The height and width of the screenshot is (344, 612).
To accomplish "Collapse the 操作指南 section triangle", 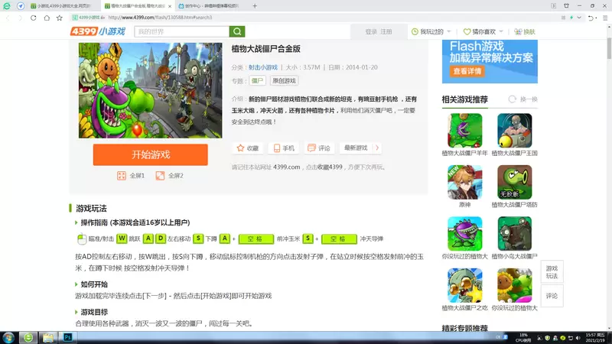I will (x=76, y=222).
